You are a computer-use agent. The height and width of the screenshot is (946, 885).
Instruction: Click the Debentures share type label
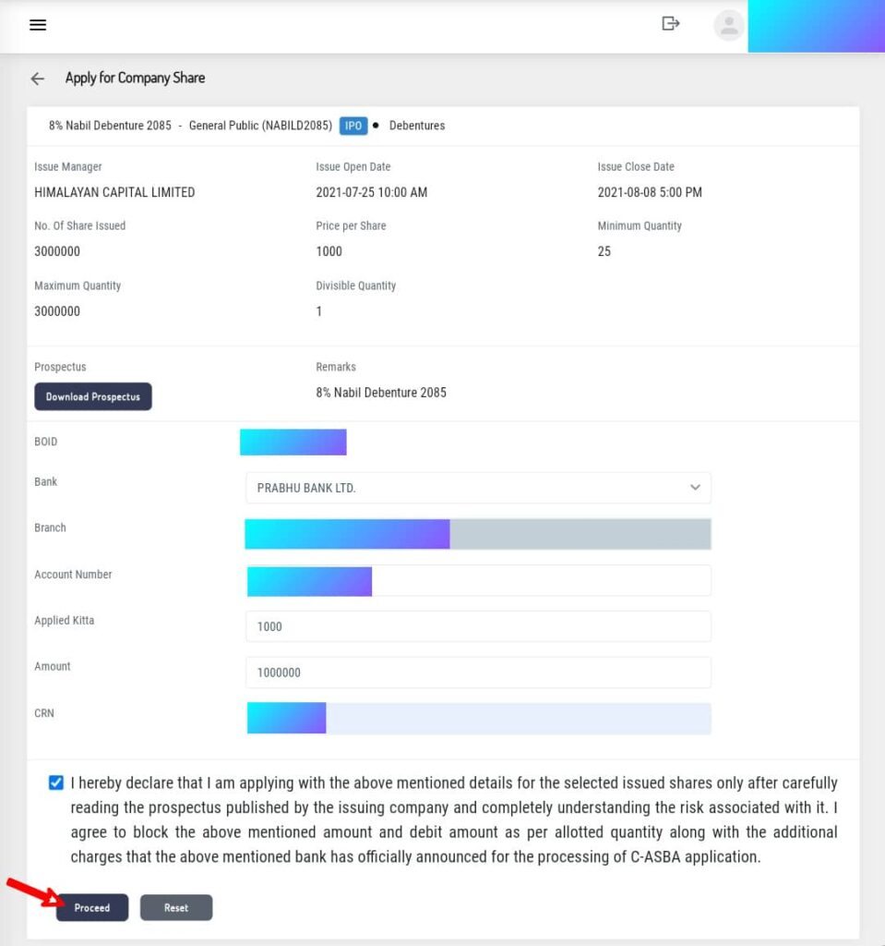click(416, 126)
